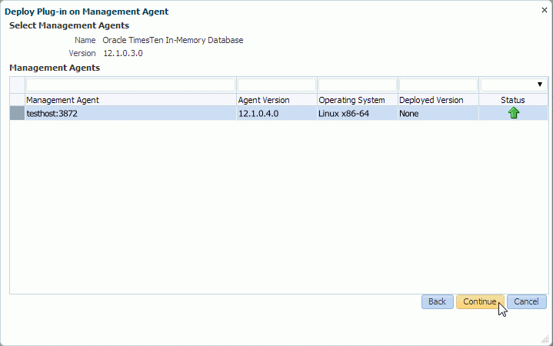This screenshot has height=346, width=553.
Task: Close the Deploy Plug-in dialog
Action: point(545,10)
